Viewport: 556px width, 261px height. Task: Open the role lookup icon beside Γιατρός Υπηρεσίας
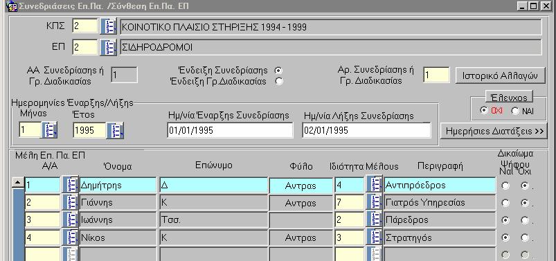pyautogui.click(x=374, y=202)
